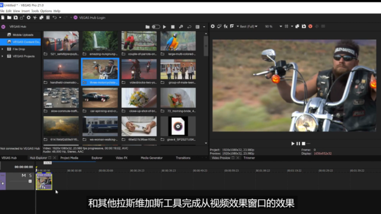
Task: Open the Split Screen View dropdown arrow
Action: click(x=238, y=26)
